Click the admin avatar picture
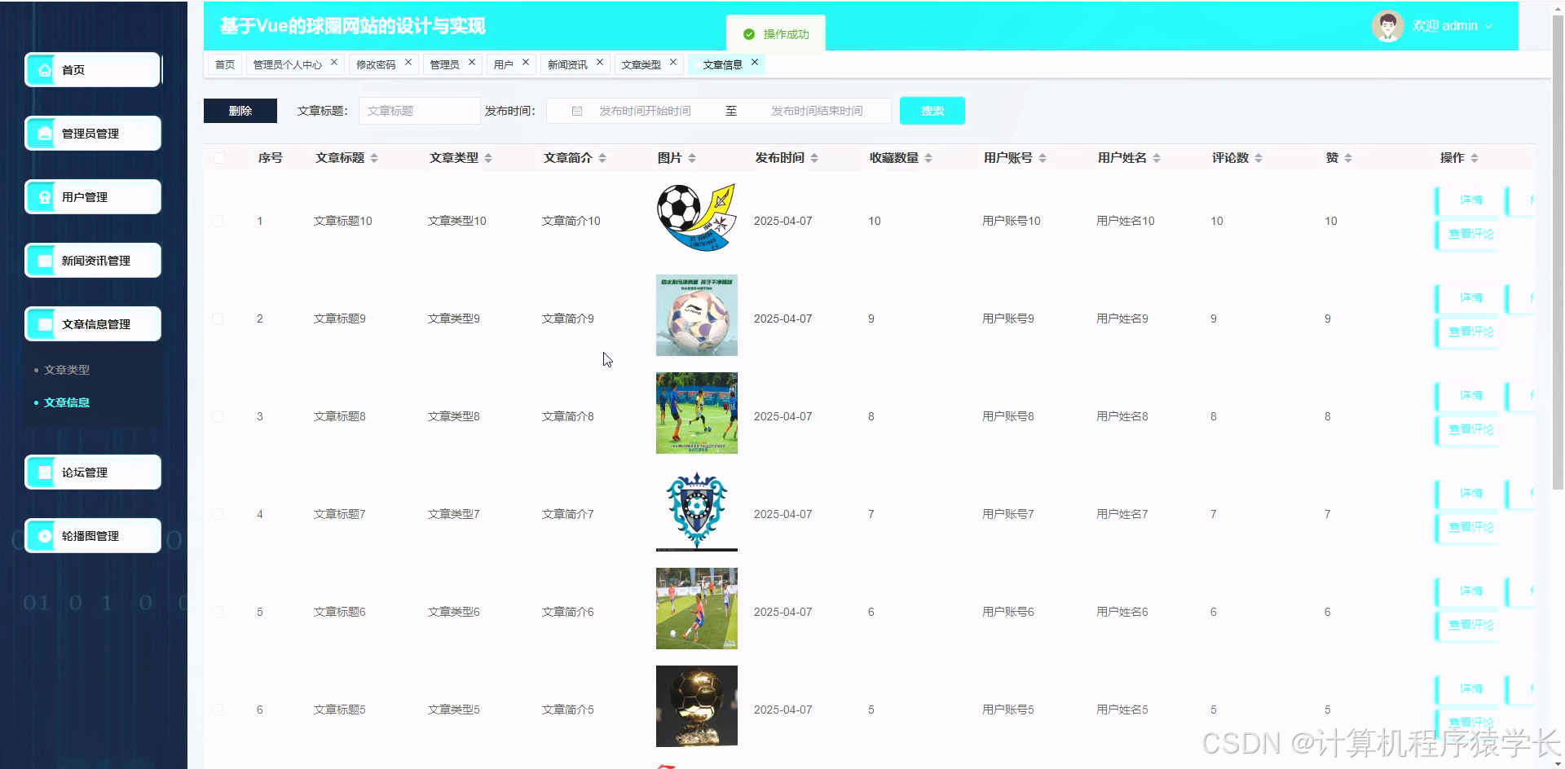This screenshot has width=1565, height=769. tap(1387, 26)
